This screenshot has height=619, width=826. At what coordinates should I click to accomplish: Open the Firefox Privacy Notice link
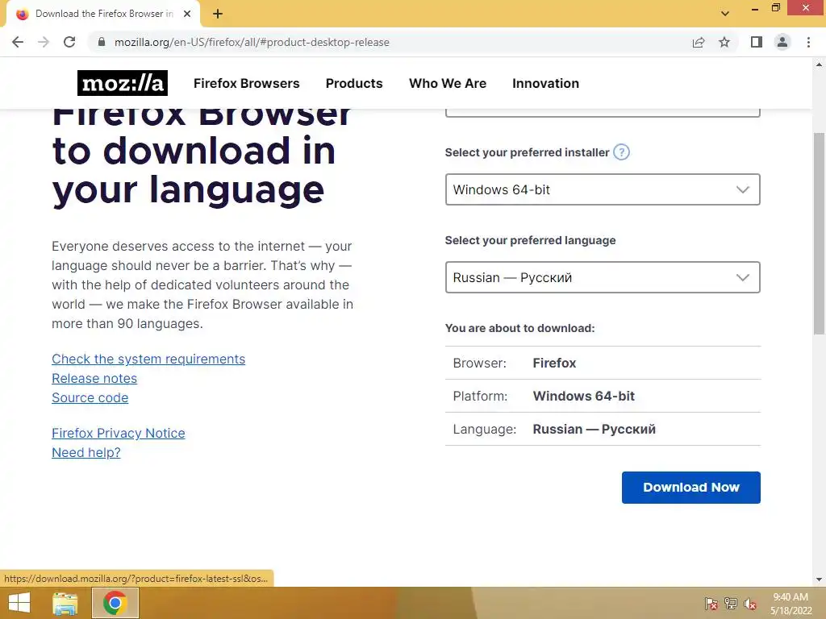[x=119, y=433]
